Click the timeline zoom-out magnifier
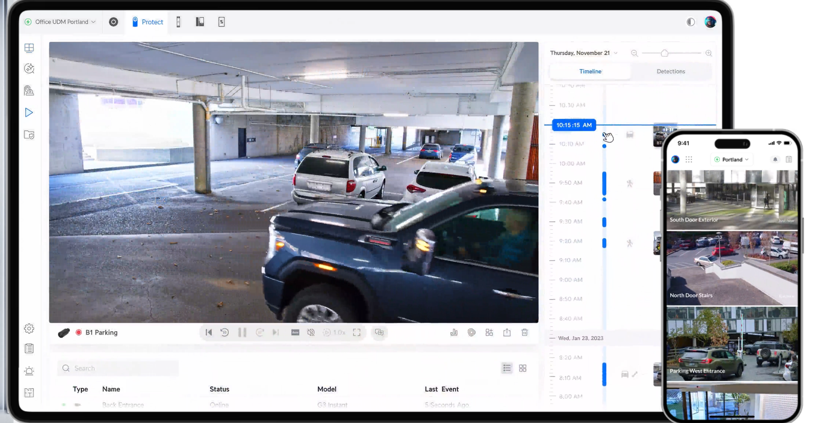The height and width of the screenshot is (423, 817). tap(634, 53)
